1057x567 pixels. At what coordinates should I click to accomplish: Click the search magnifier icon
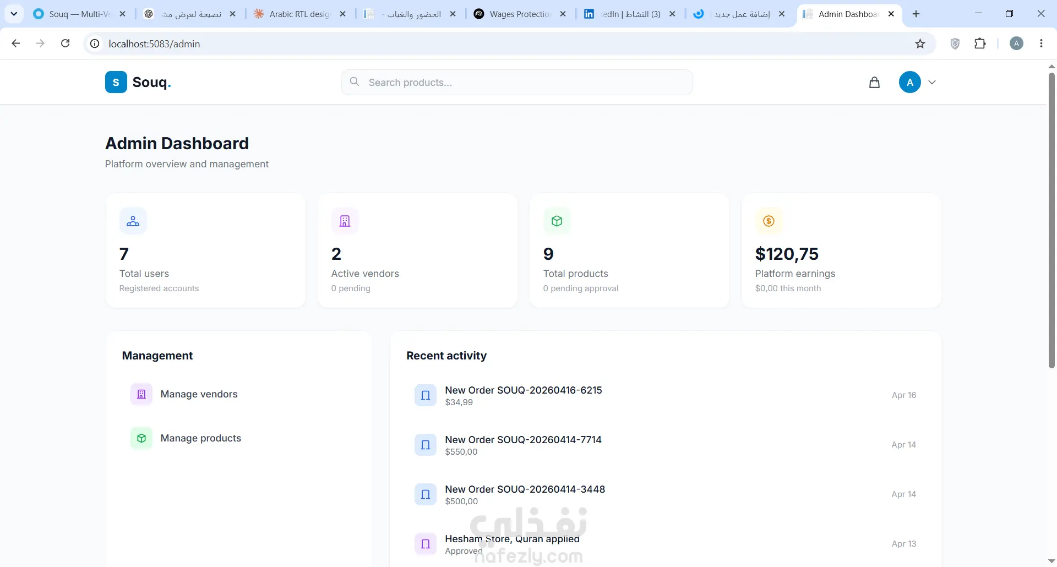tap(355, 81)
